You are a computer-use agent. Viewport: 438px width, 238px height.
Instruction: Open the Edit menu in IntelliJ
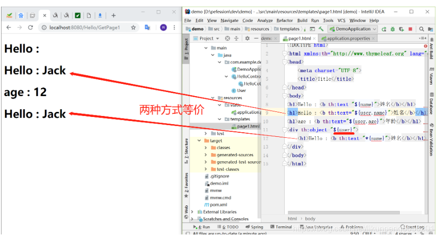coord(199,20)
